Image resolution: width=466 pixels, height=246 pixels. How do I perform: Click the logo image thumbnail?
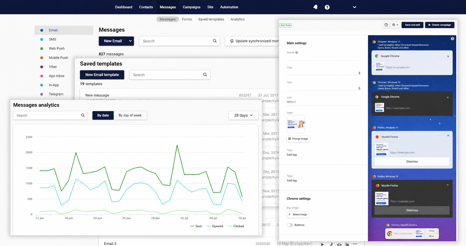coord(296,124)
